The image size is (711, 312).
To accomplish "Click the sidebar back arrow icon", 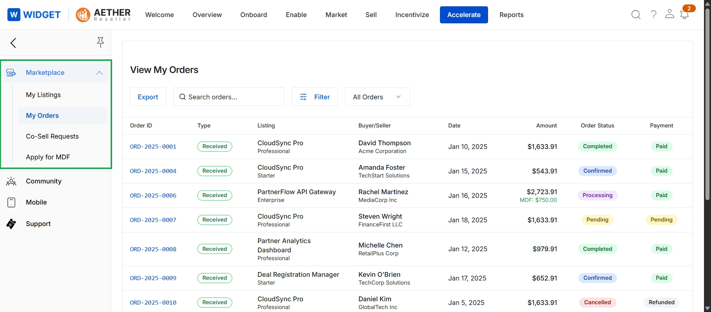I will pos(13,43).
